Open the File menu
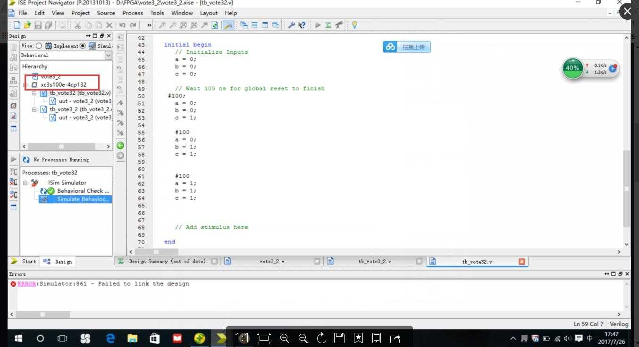 (23, 13)
